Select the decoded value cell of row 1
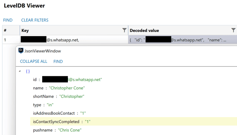The width and height of the screenshot is (237, 135). [x=183, y=40]
